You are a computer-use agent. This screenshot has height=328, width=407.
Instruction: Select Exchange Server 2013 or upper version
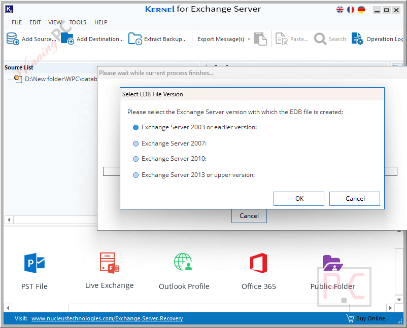coord(135,175)
